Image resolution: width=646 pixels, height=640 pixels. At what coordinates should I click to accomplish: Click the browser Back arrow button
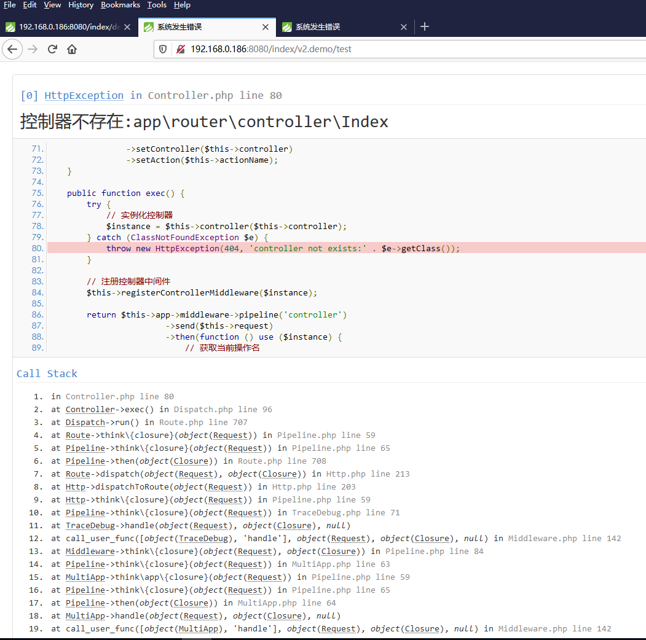[x=12, y=49]
